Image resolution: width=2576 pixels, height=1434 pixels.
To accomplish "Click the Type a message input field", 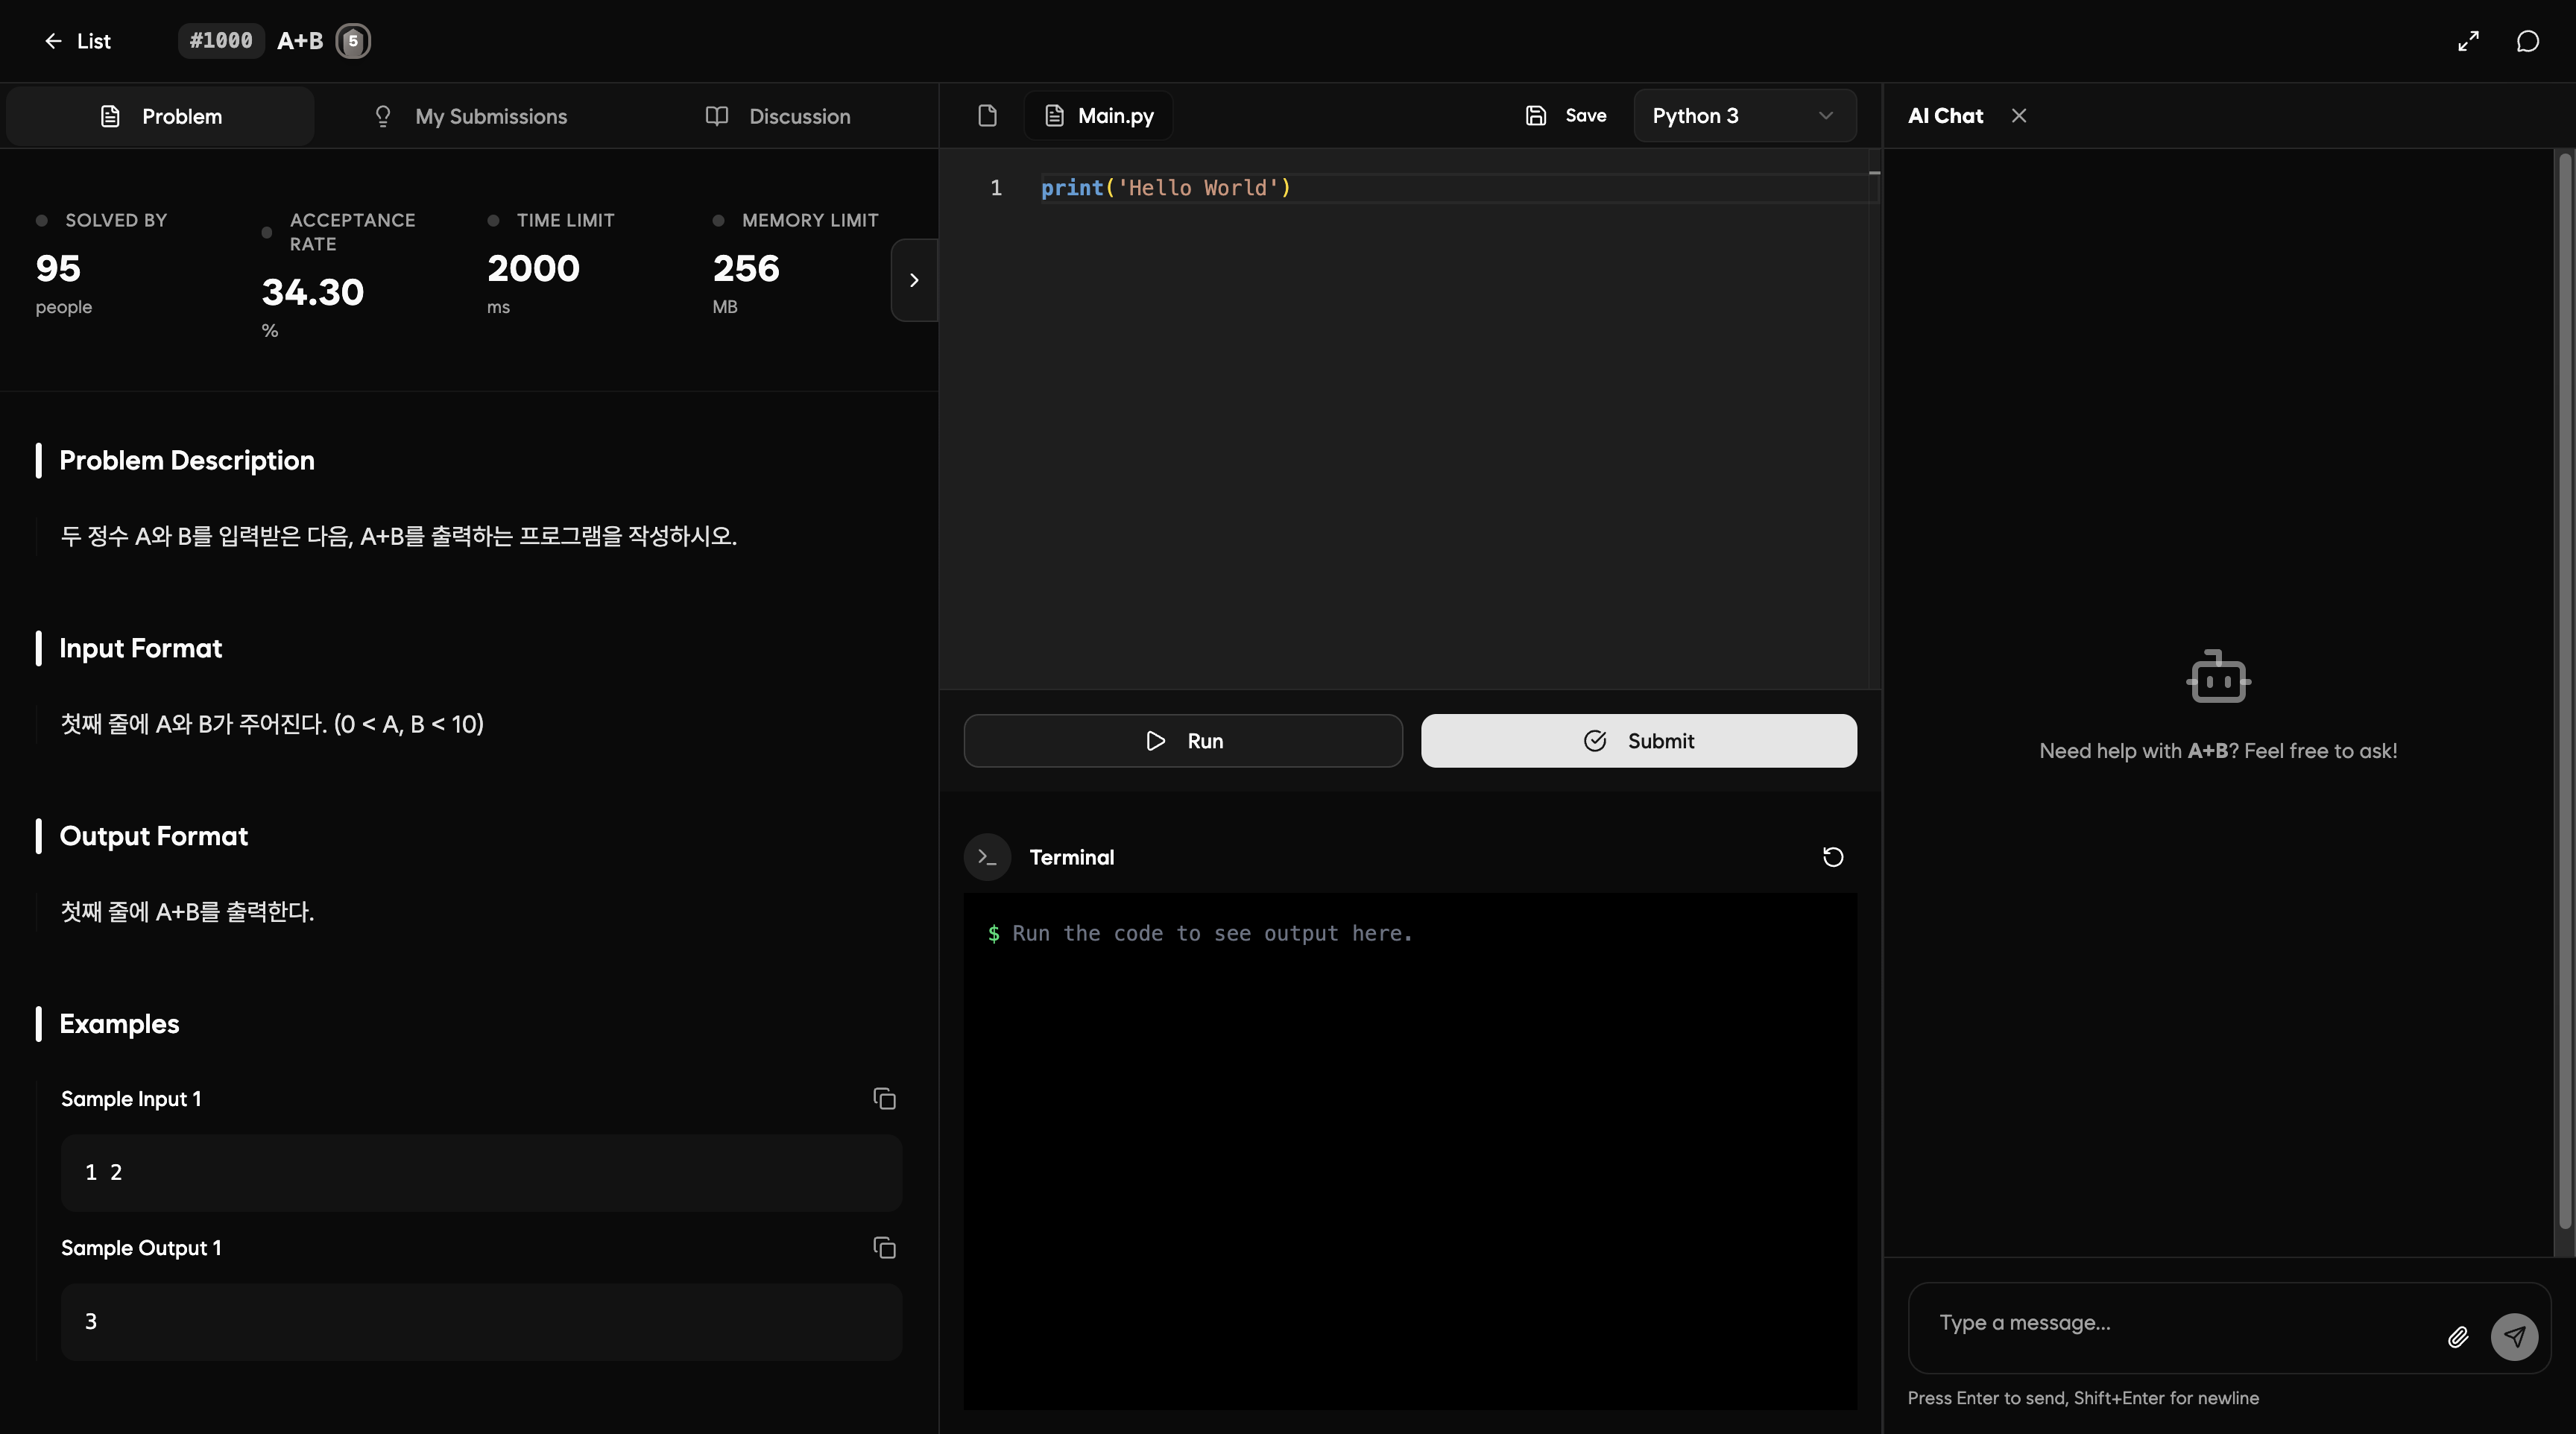I will pos(2180,1323).
